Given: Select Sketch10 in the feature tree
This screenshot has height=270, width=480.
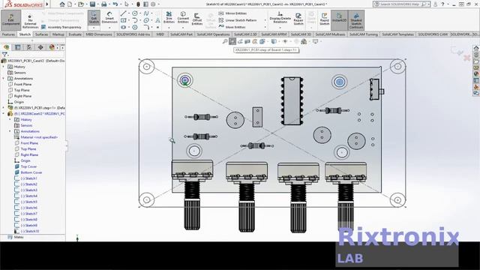Looking at the screenshot, I should pos(27,231).
